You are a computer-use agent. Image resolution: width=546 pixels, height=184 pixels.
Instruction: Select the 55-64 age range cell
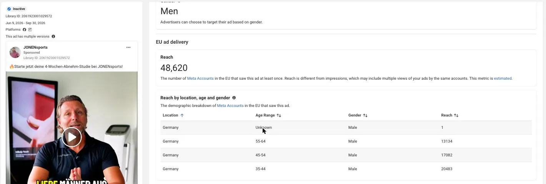(261, 141)
